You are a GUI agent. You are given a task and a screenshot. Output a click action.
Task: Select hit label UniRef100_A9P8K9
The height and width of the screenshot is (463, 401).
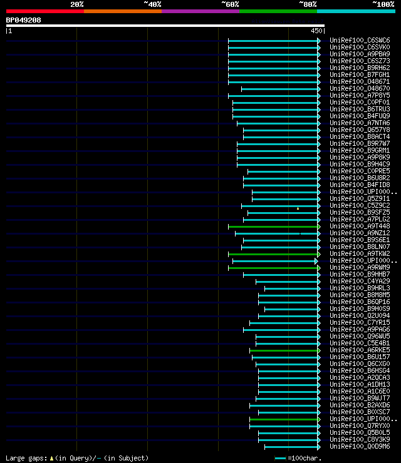tap(360, 158)
